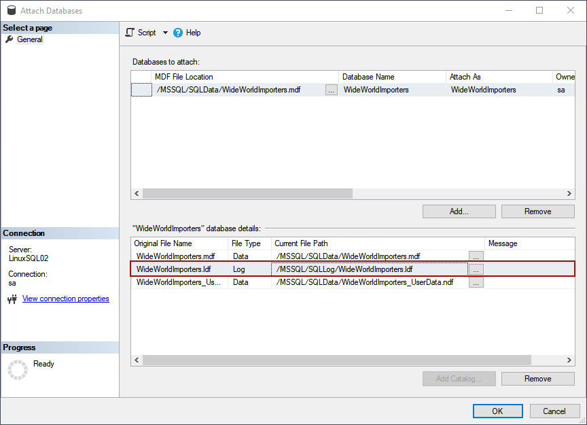
Task: Click the /MSSQL/SQLData/WideWorldImporters.mdf location cell
Action: [239, 90]
